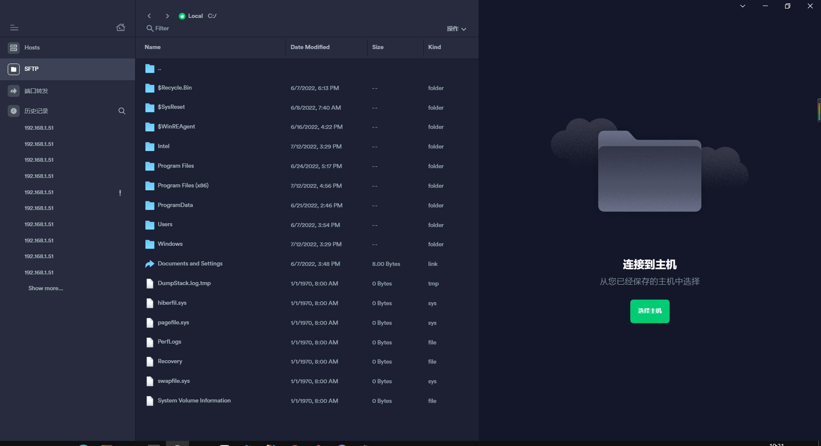The width and height of the screenshot is (821, 446).
Task: Click the $SysReset folder icon
Action: (150, 108)
